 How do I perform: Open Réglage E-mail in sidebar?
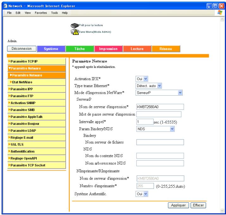37,138
